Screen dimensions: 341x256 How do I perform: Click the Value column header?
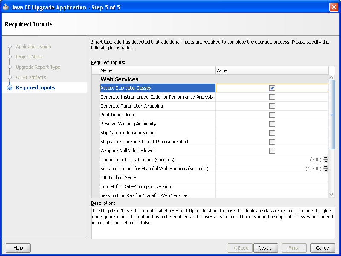pyautogui.click(x=272, y=70)
